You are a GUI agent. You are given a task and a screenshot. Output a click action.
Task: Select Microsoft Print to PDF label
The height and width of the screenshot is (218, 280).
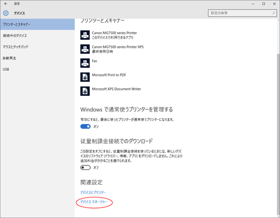[x=109, y=75]
